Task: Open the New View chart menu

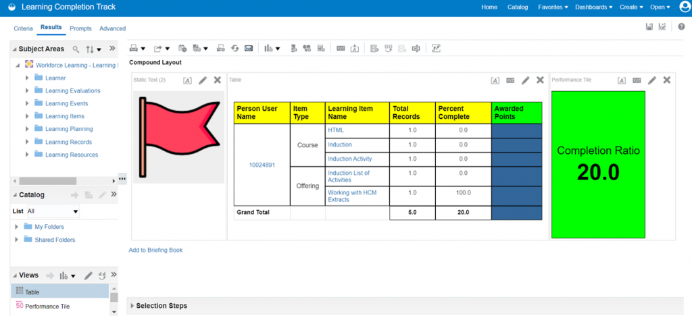Action: tap(272, 49)
